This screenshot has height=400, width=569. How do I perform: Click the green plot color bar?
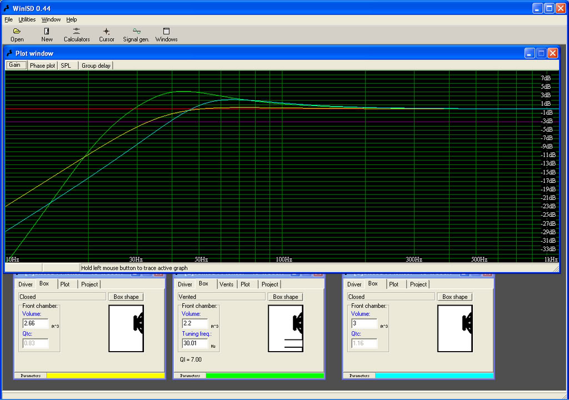point(264,376)
